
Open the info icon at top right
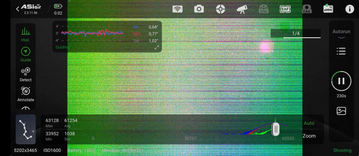(350, 9)
